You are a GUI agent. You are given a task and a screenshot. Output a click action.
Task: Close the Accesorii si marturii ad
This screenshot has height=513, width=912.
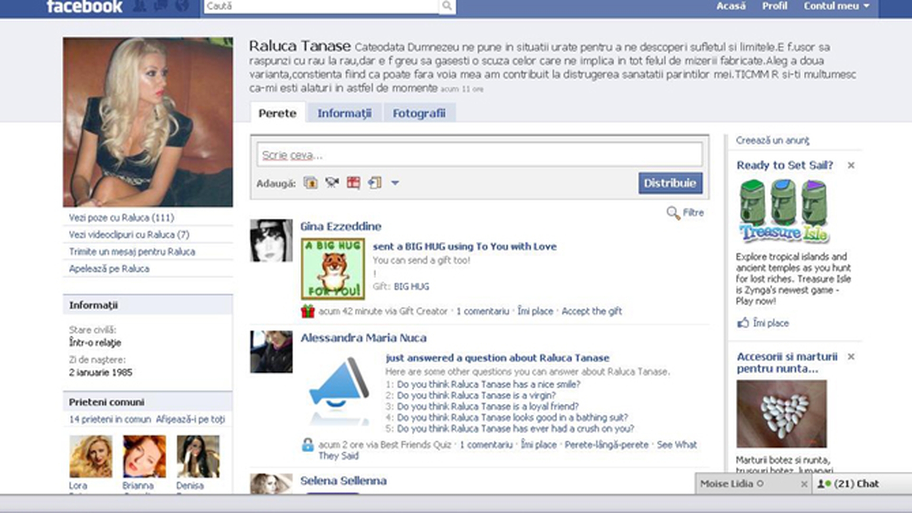[x=851, y=356]
